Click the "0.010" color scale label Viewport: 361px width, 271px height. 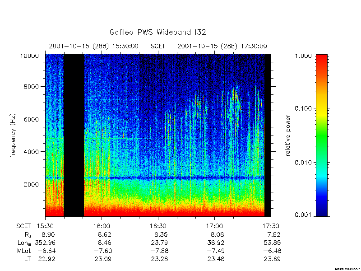tap(304, 163)
